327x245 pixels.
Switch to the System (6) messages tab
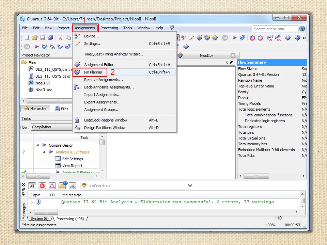pyautogui.click(x=40, y=218)
